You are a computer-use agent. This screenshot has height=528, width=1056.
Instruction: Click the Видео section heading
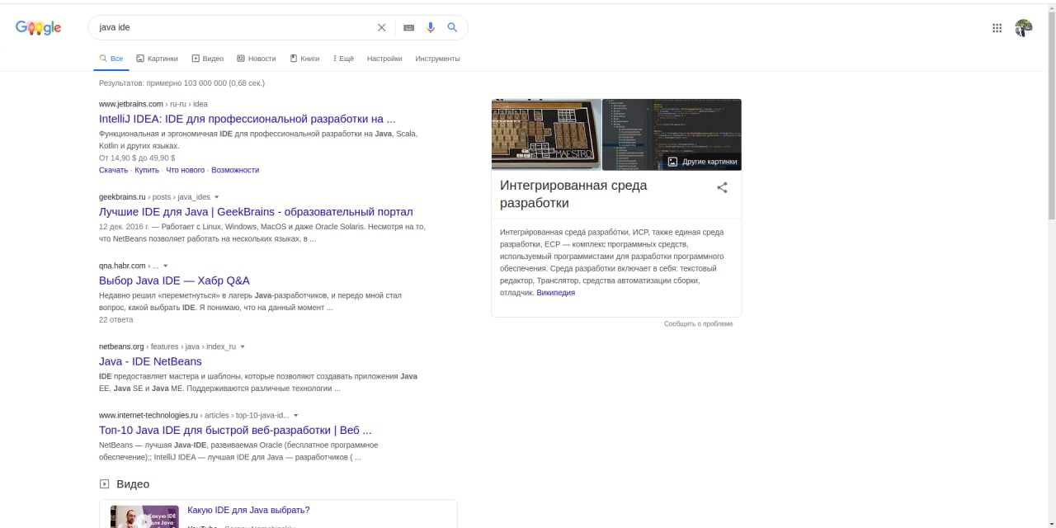point(133,484)
